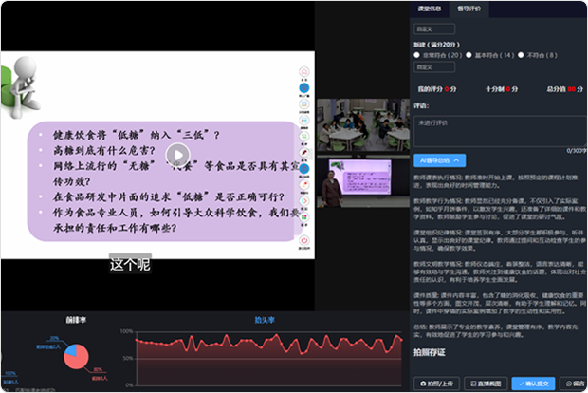Image resolution: width=588 pixels, height=393 pixels.
Task: Click the camera icon on Upload Photo button
Action: pos(423,384)
